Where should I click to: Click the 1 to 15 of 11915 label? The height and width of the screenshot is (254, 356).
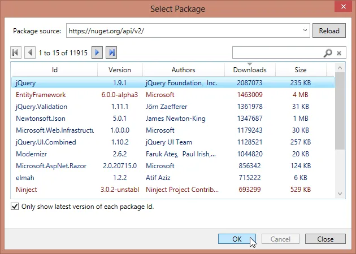click(63, 53)
